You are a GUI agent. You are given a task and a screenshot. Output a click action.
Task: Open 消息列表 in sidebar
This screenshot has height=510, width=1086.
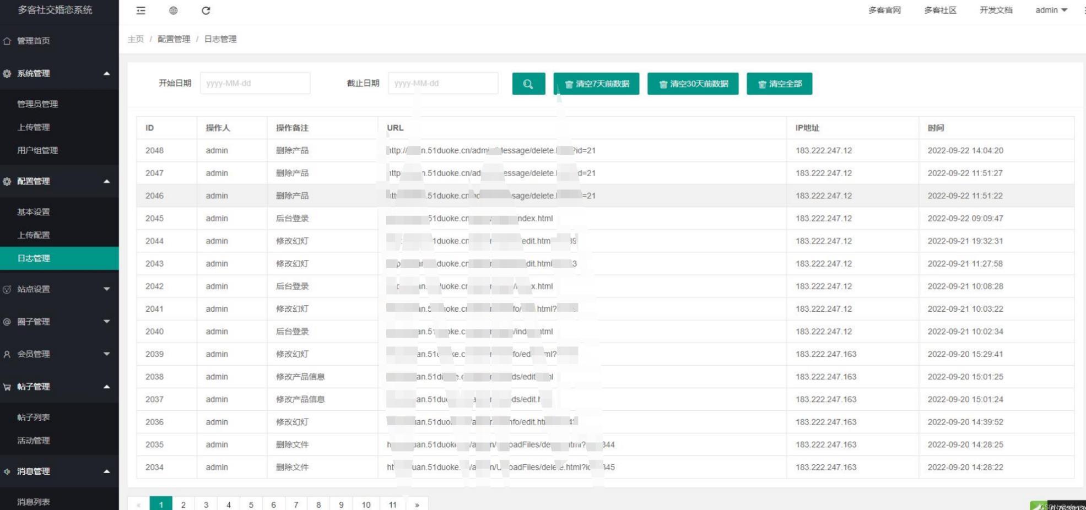34,502
